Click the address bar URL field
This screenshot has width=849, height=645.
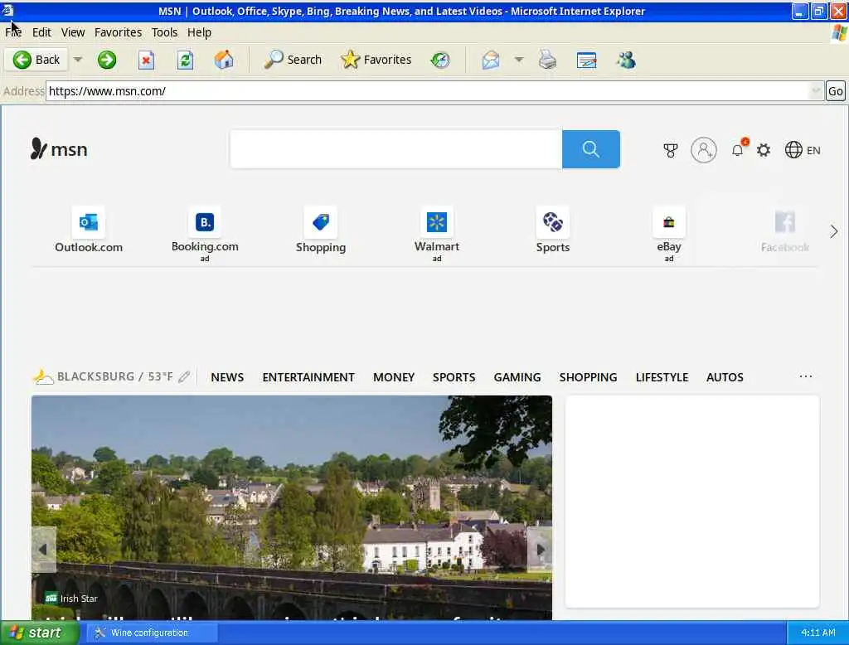point(428,91)
